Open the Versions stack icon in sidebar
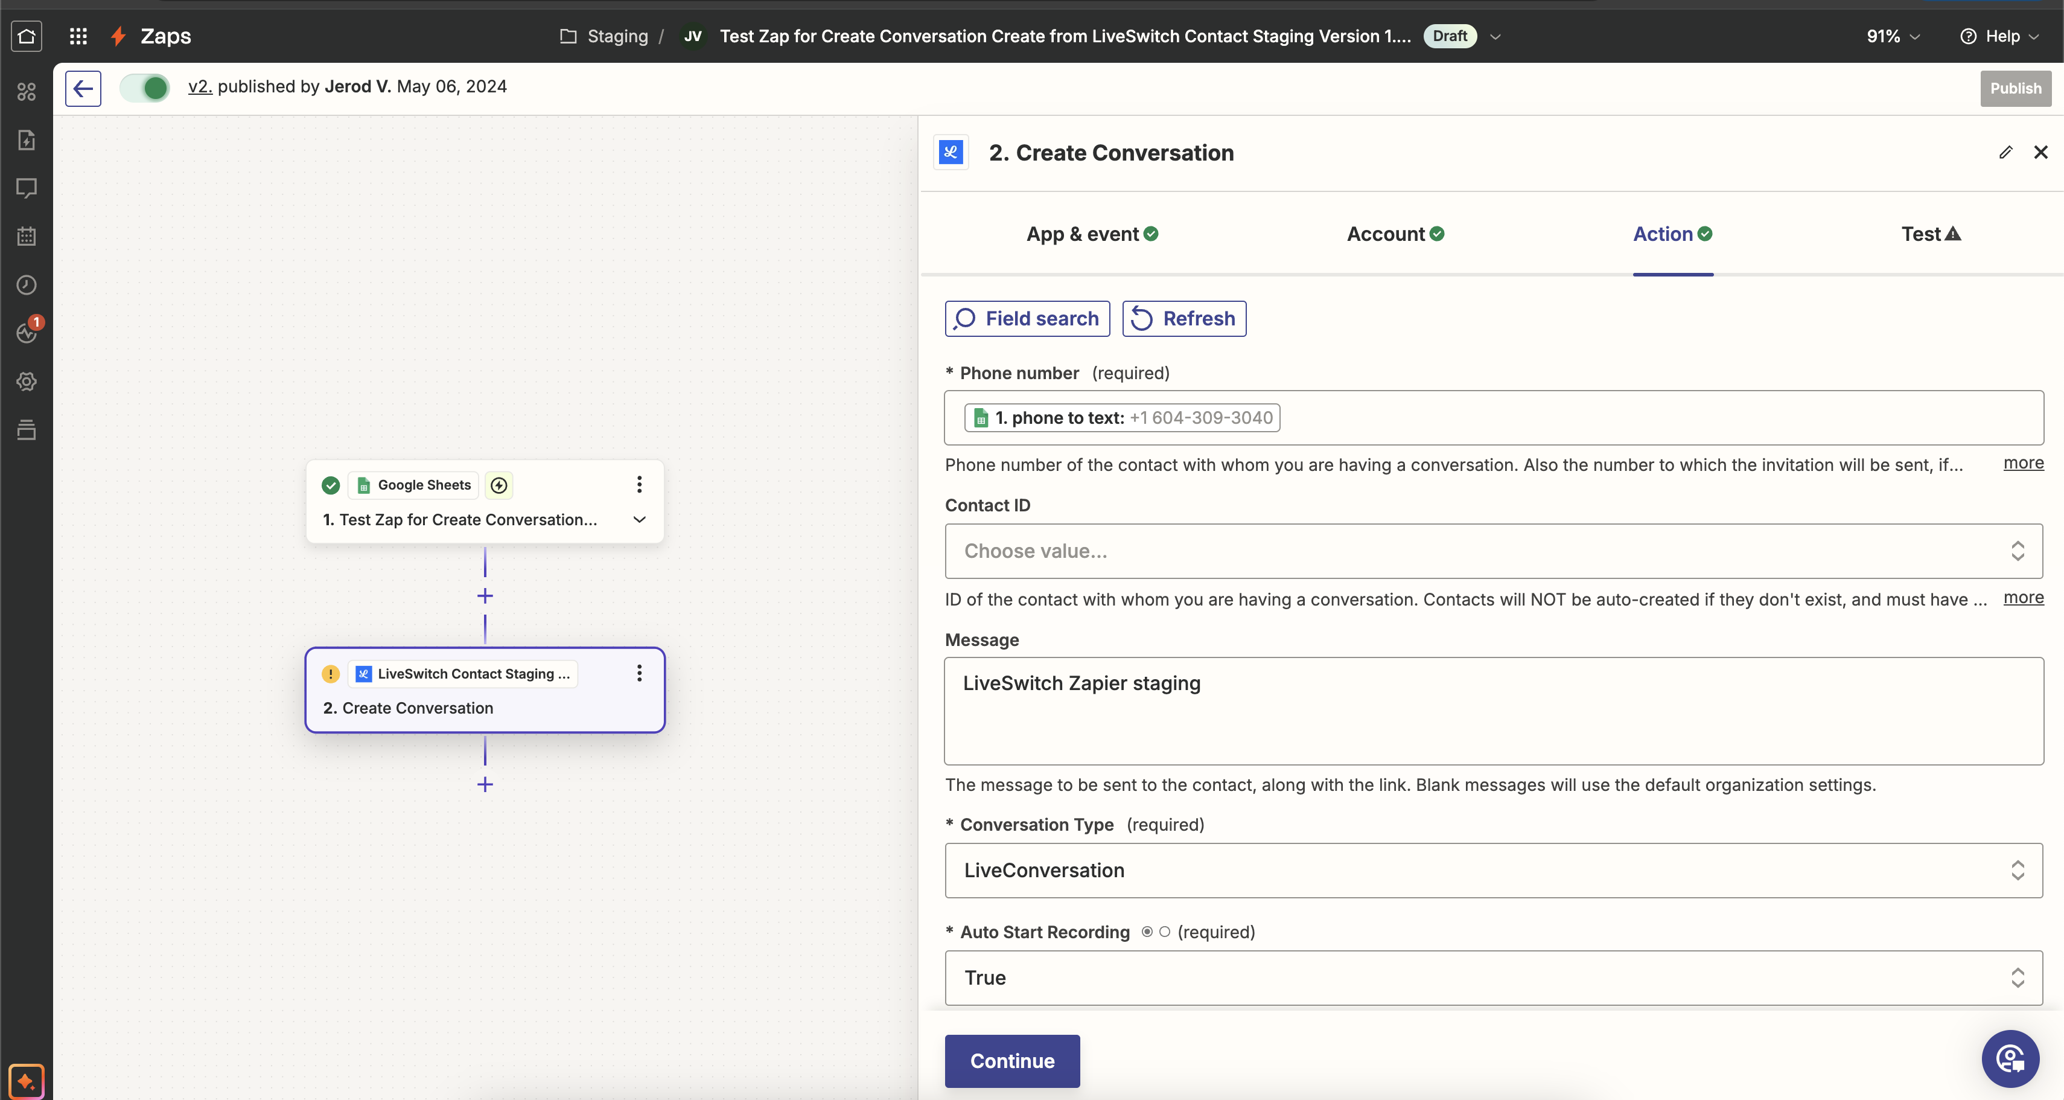The width and height of the screenshot is (2064, 1100). 27,430
